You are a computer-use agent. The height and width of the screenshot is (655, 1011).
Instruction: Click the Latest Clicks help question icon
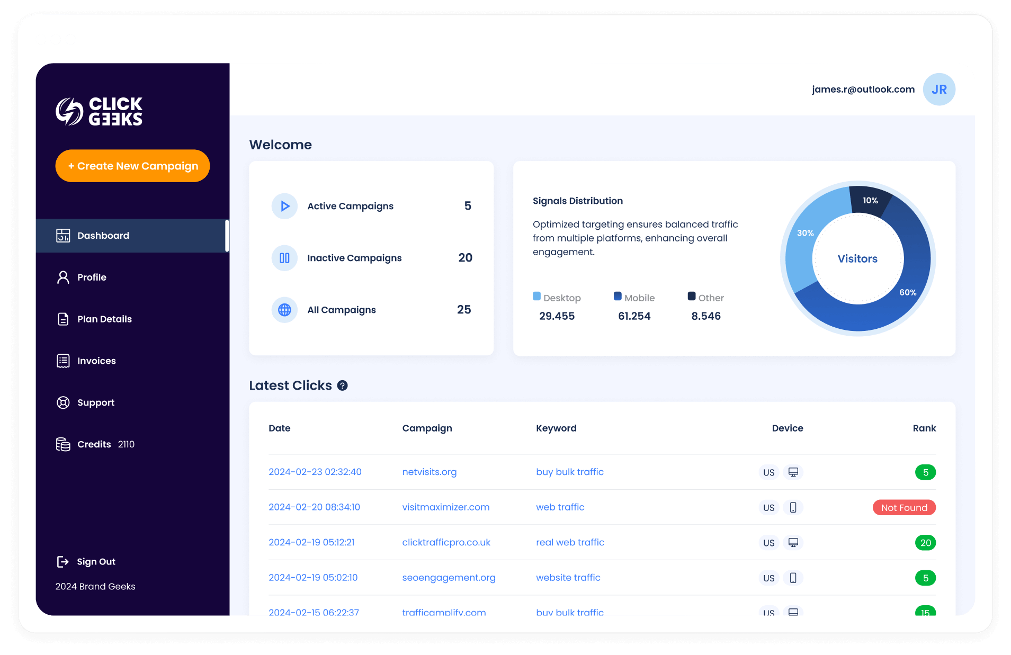pos(343,385)
